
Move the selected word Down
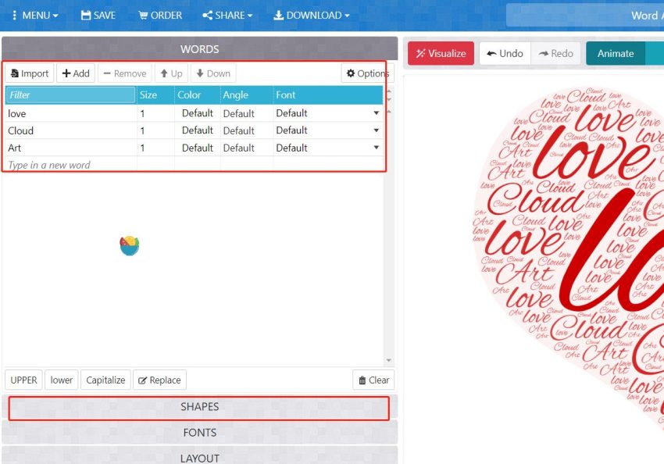click(x=212, y=73)
